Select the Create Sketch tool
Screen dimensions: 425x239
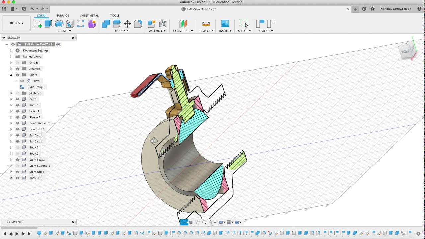coord(38,24)
